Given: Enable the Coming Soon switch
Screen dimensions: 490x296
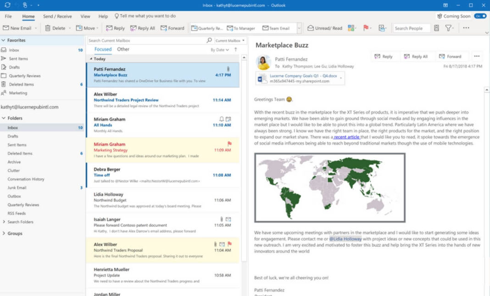Looking at the screenshot, I should click(479, 16).
